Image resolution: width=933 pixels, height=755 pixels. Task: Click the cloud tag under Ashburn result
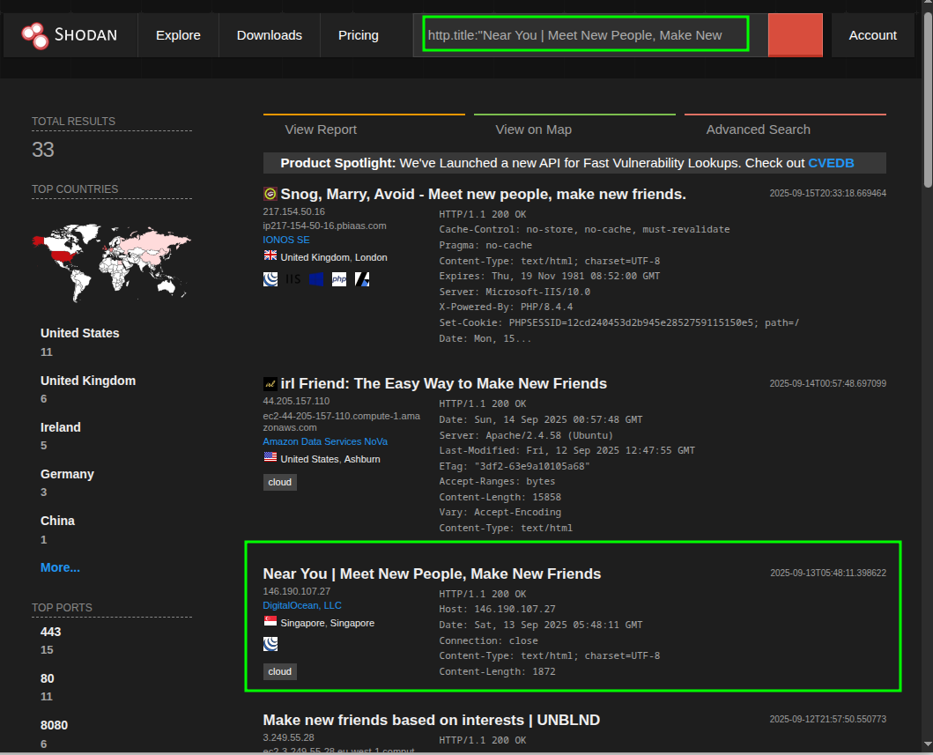[279, 482]
